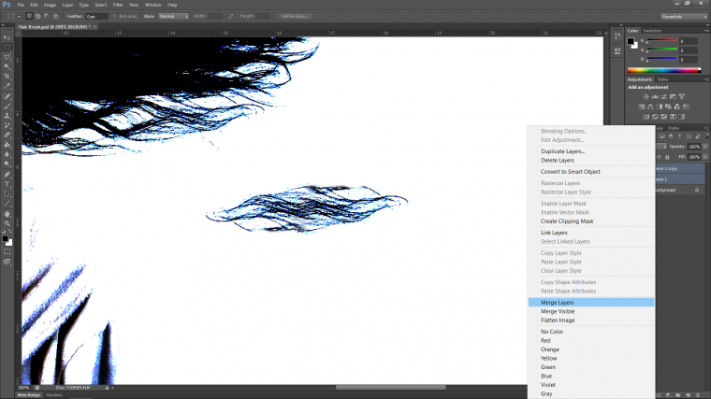Swap the Width and Height values
This screenshot has width=711, height=399.
click(x=231, y=16)
